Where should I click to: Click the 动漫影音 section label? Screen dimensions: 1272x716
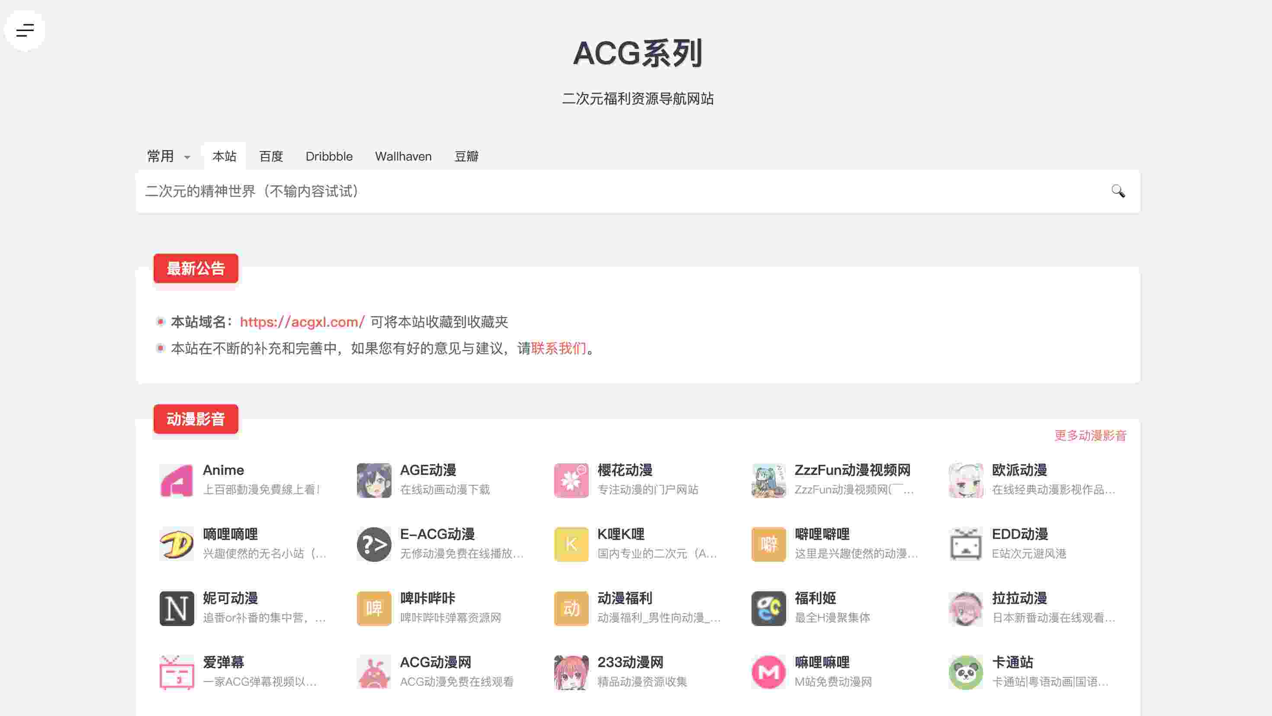pos(196,419)
